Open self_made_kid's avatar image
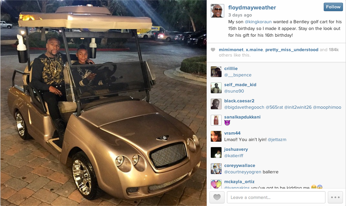This screenshot has height=206, width=346. point(216,88)
